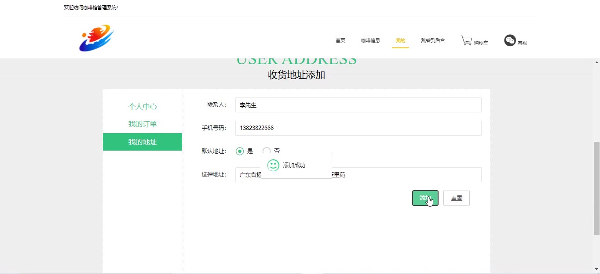Click the vertical scrollbar thumb
600x274 pixels.
click(596, 189)
